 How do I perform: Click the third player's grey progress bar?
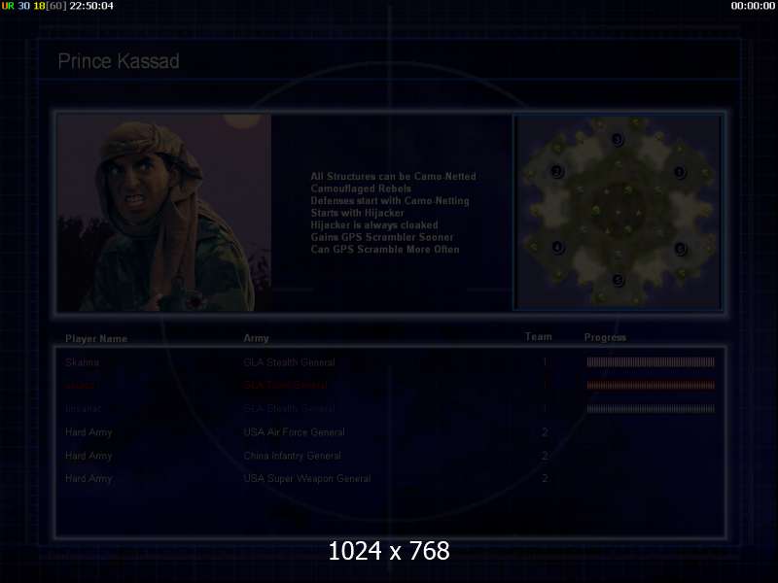tap(651, 408)
